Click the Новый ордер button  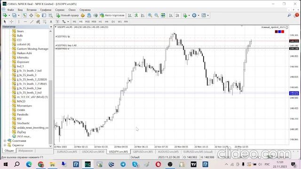tap(67, 15)
